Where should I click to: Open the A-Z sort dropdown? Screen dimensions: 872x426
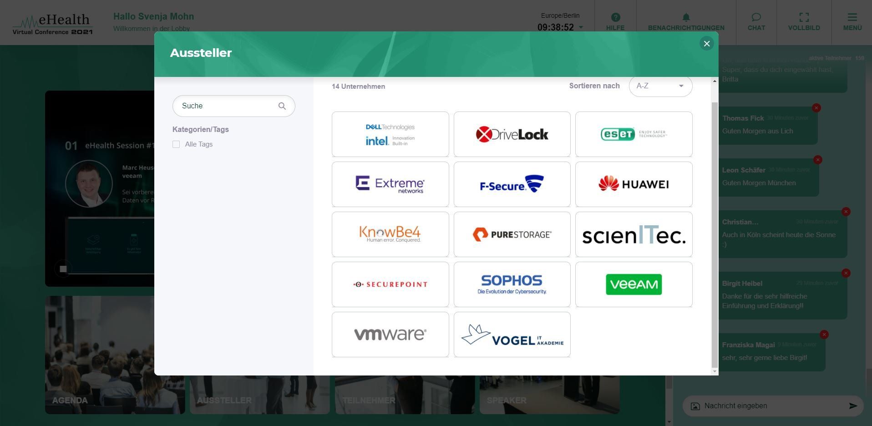tap(660, 86)
